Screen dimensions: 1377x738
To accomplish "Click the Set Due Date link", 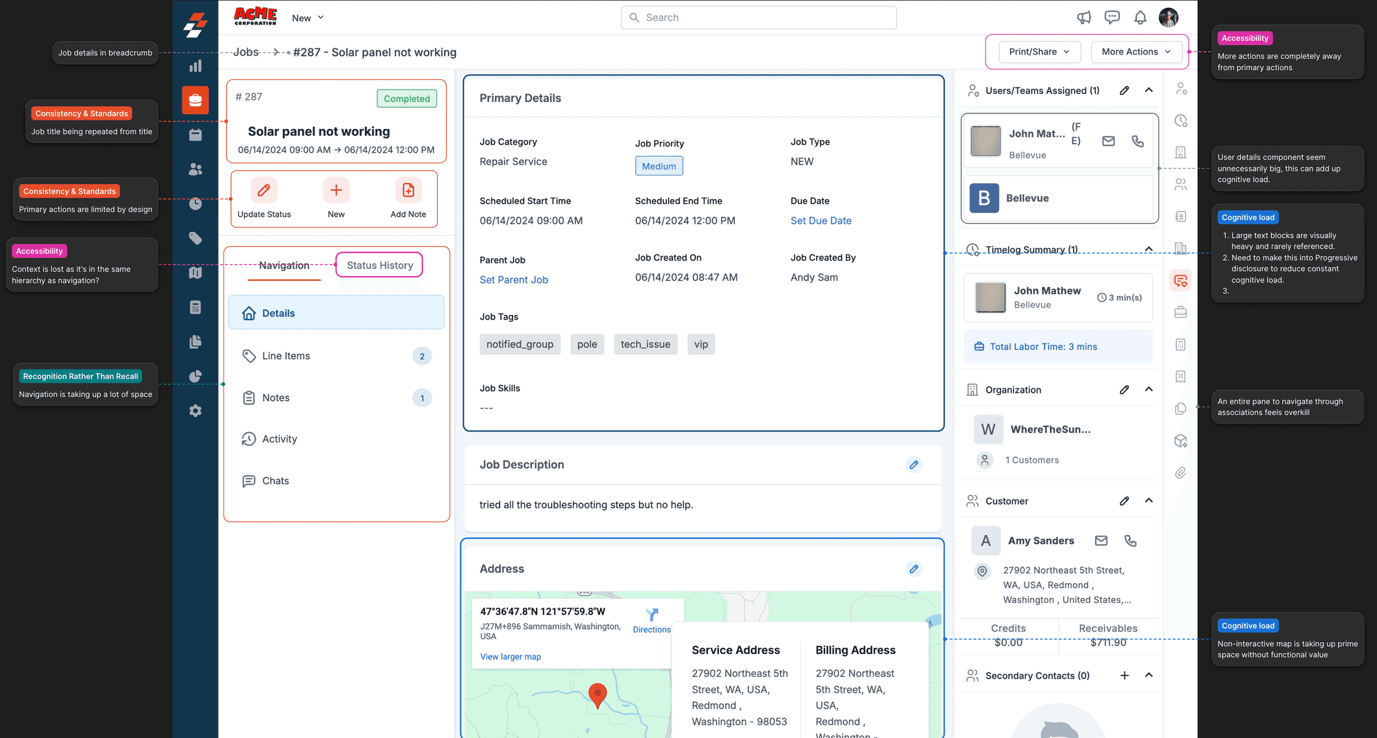I will click(820, 221).
